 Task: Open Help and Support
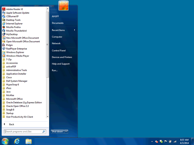[x=61, y=64]
